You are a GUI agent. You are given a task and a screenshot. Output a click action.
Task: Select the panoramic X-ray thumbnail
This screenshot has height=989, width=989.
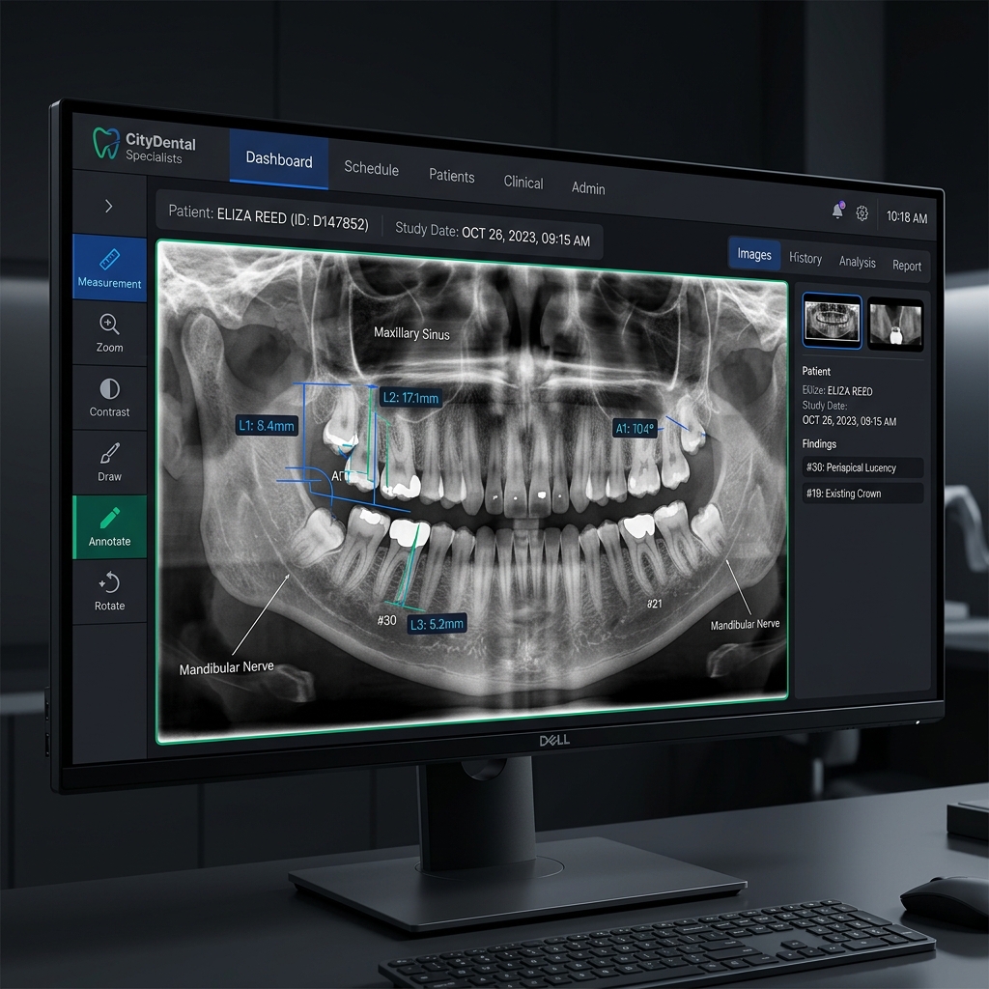(x=832, y=321)
